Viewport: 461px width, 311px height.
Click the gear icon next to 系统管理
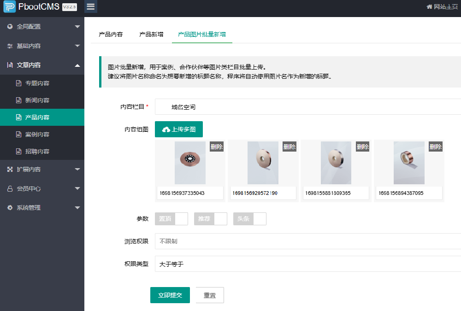[x=9, y=207]
